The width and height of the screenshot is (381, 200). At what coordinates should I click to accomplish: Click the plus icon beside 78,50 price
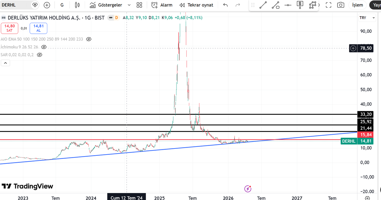(353, 48)
